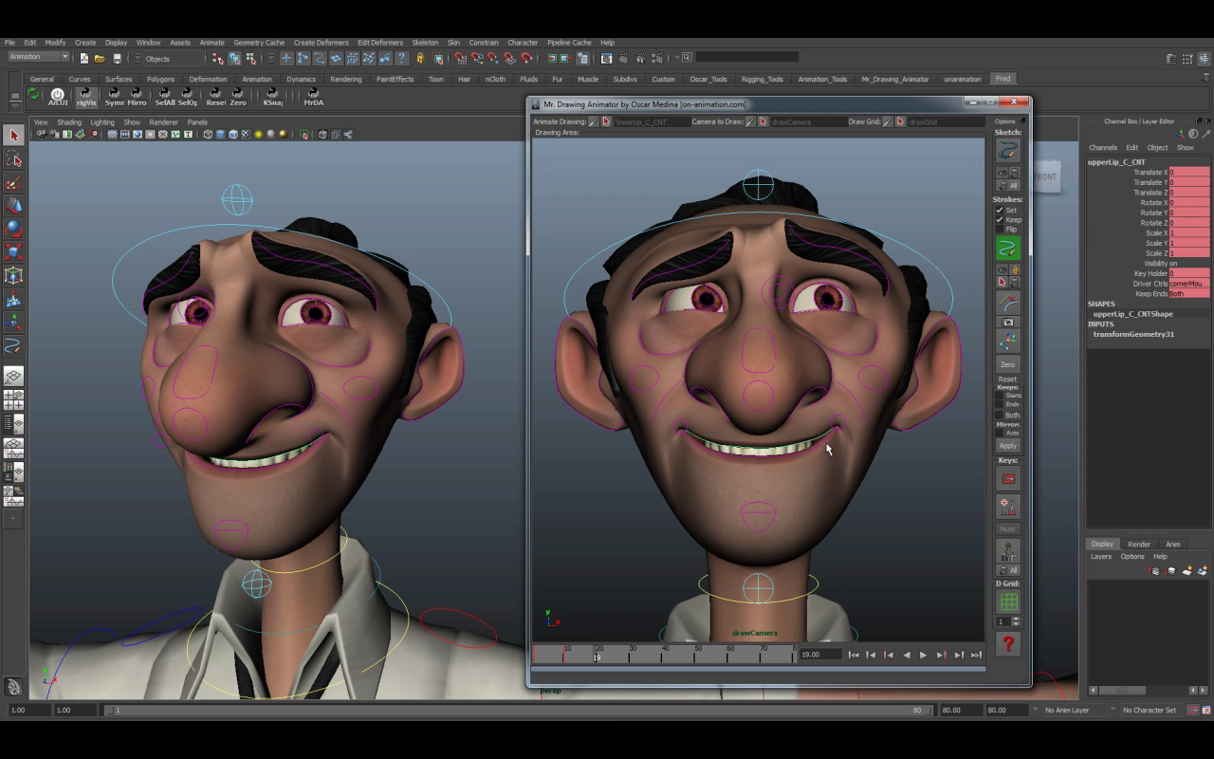Viewport: 1214px width, 759px height.
Task: Select the arrow Select tool in toolbox
Action: [13, 136]
